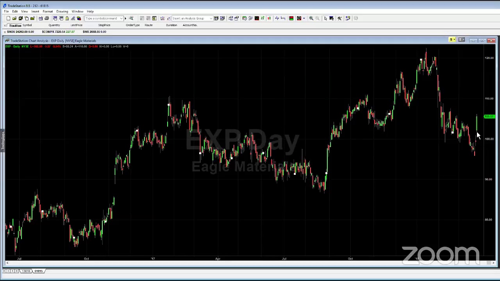Click the green current price label on axis

489,116
